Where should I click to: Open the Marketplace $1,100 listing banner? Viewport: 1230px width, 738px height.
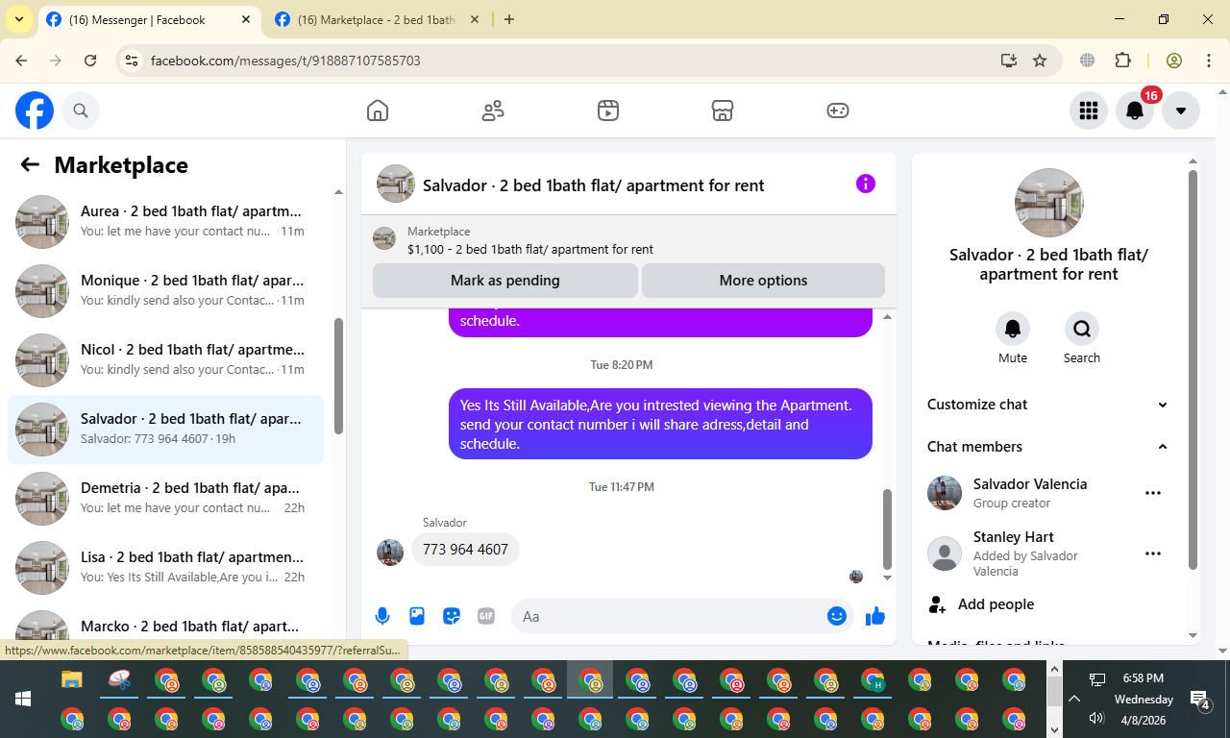click(x=628, y=239)
